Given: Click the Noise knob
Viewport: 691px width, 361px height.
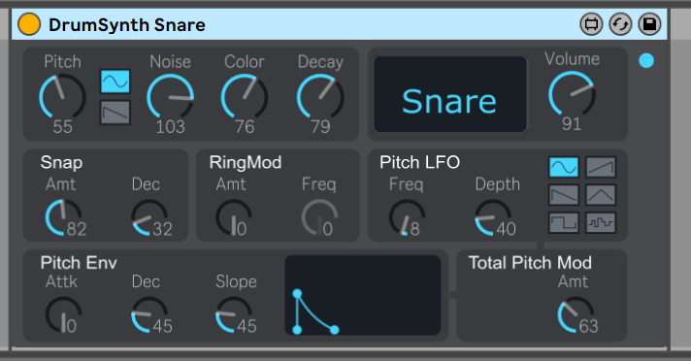Looking at the screenshot, I should [170, 97].
